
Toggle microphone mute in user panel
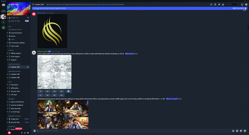(x=22, y=133)
